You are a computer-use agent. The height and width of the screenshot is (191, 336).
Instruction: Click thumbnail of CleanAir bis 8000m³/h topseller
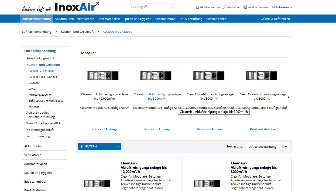pos(262,75)
